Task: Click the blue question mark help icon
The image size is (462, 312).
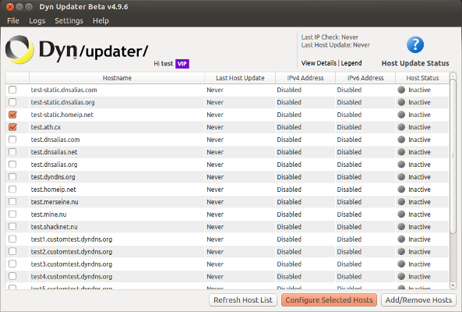Action: [415, 44]
